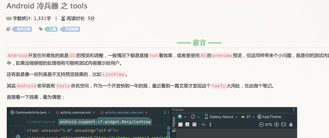Close the activity_recycler_view.xml tab

[x=146, y=112]
